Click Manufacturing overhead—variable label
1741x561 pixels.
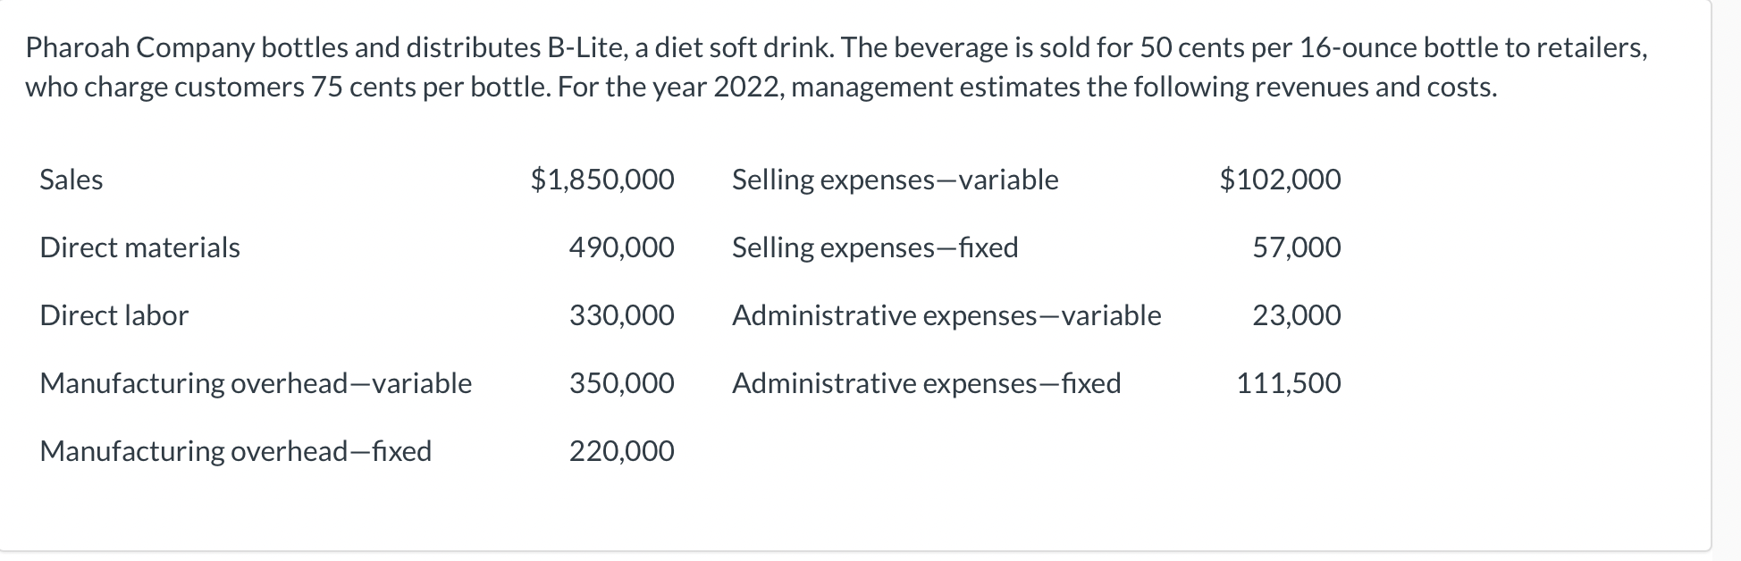(256, 383)
